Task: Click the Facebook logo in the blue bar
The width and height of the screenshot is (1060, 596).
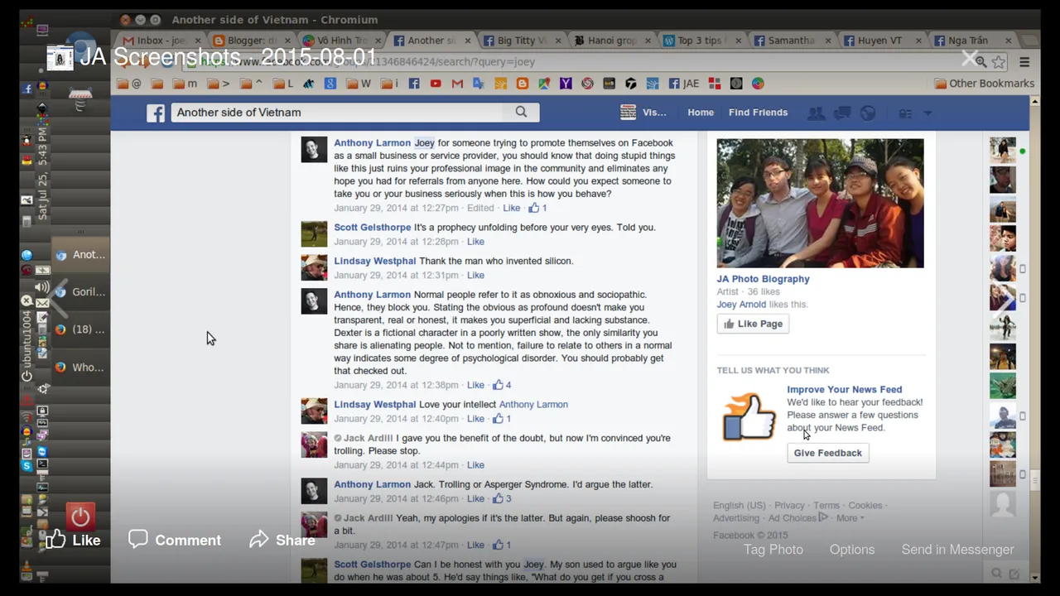Action: 156,113
